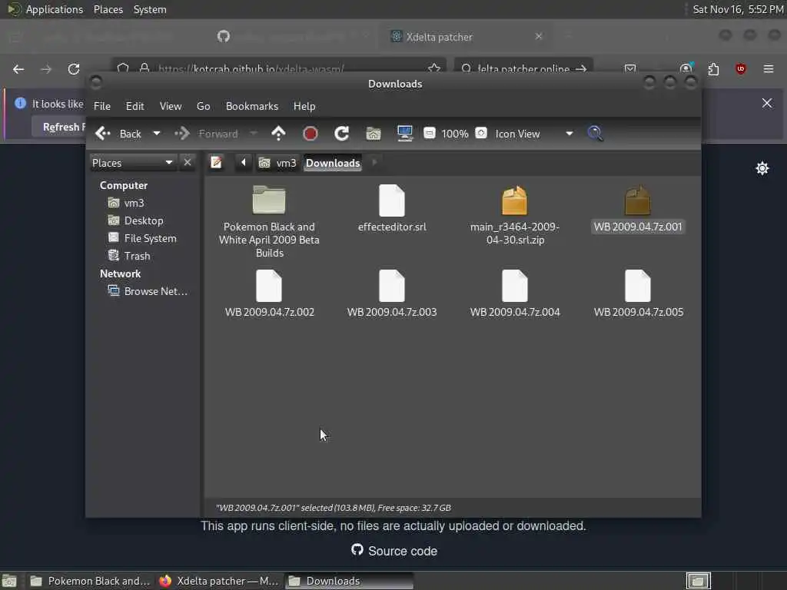
Task: Open the Icon View mode dropdown
Action: (x=534, y=134)
